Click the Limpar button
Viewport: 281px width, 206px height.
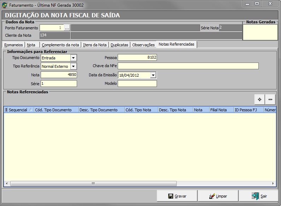point(218,196)
